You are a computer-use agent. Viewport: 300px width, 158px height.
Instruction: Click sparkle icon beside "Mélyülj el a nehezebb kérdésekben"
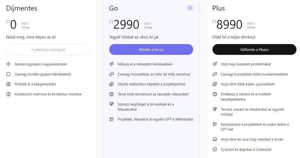[x=111, y=64]
